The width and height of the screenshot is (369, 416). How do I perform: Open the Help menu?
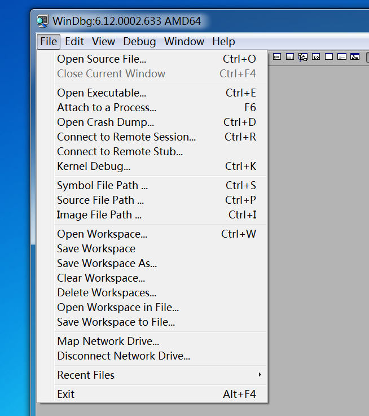223,42
